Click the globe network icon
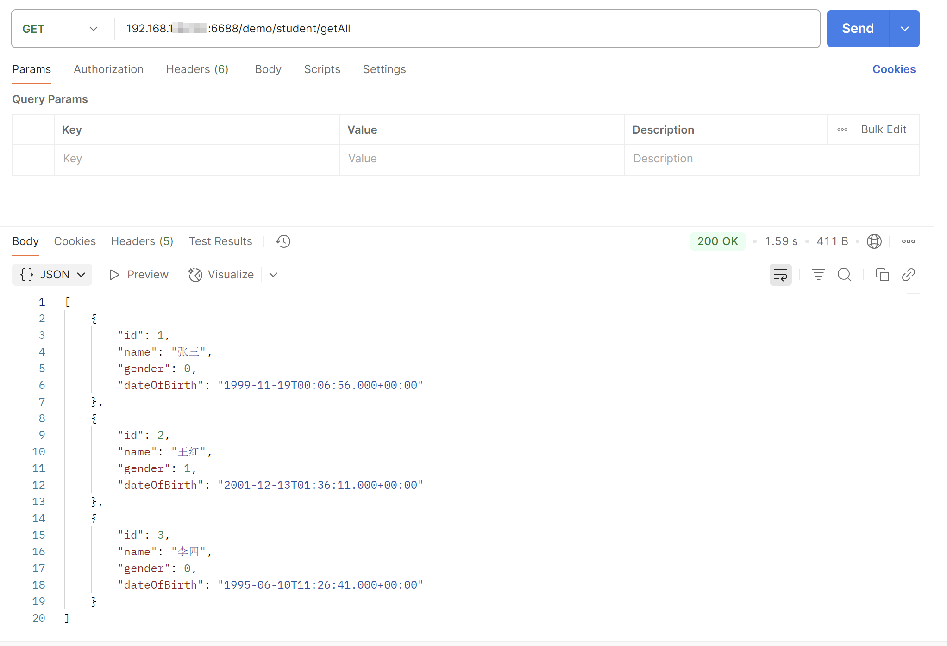Viewport: 947px width, 646px height. tap(874, 241)
